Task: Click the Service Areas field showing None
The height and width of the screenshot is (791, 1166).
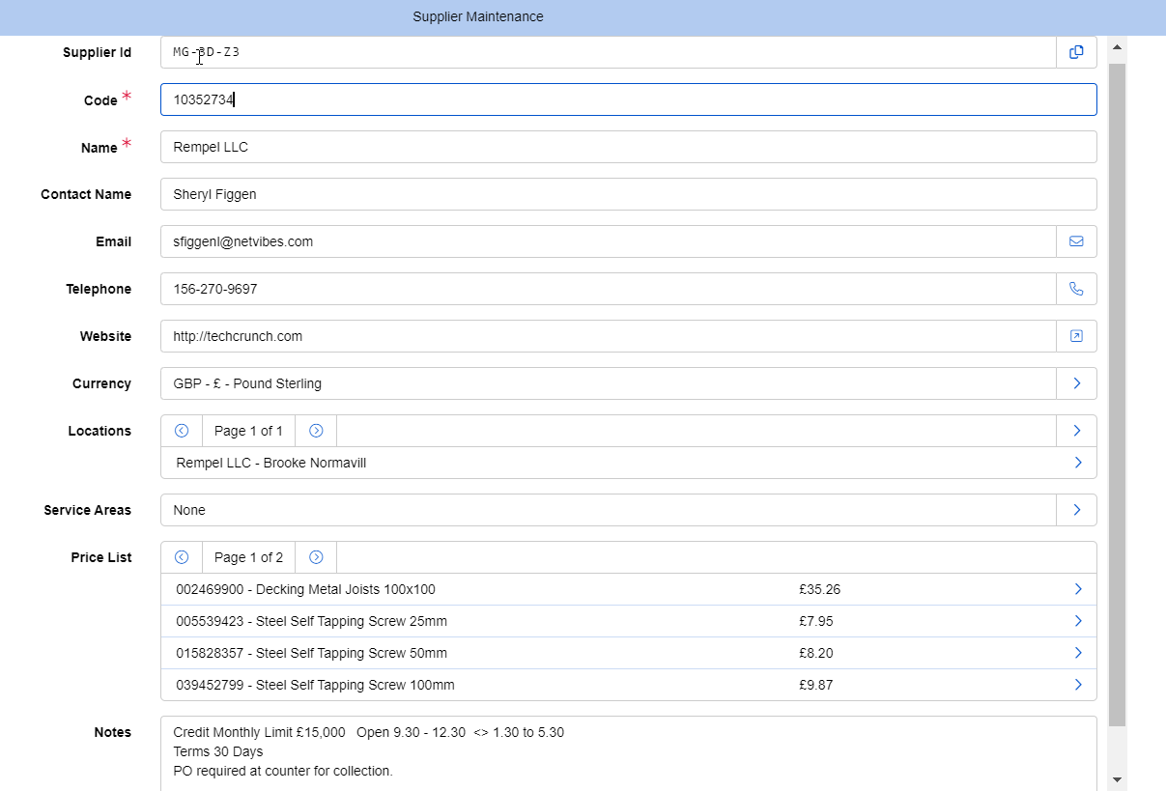Action: (609, 510)
